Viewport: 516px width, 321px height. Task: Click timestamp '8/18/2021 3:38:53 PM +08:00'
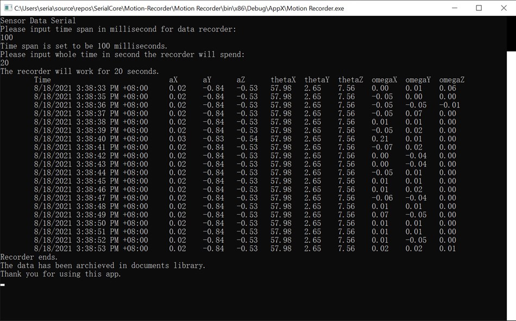click(x=91, y=249)
